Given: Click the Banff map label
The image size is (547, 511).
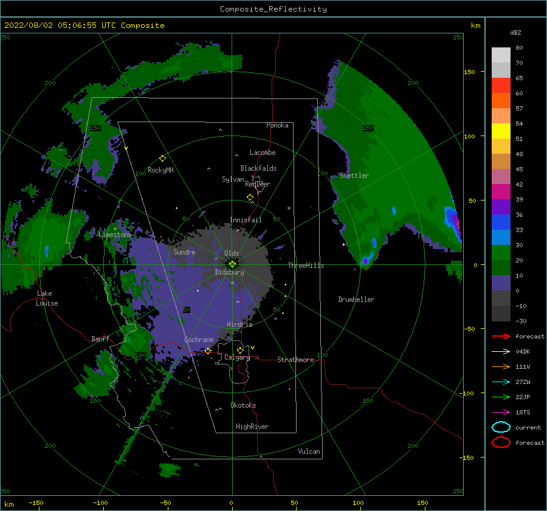Looking at the screenshot, I should click(x=100, y=338).
